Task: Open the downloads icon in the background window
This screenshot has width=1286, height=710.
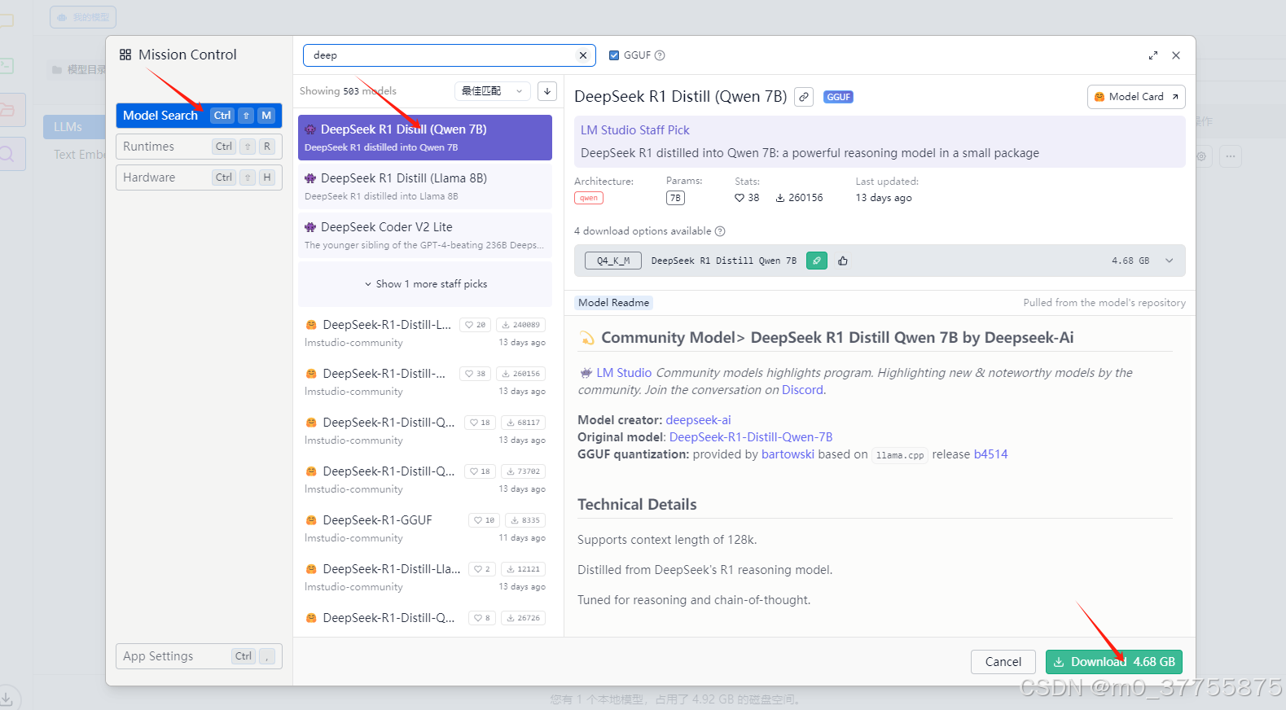Action: click(x=6, y=698)
